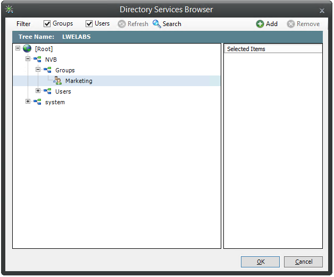Close the Directory Services Browser window
The image size is (334, 277).
click(322, 11)
